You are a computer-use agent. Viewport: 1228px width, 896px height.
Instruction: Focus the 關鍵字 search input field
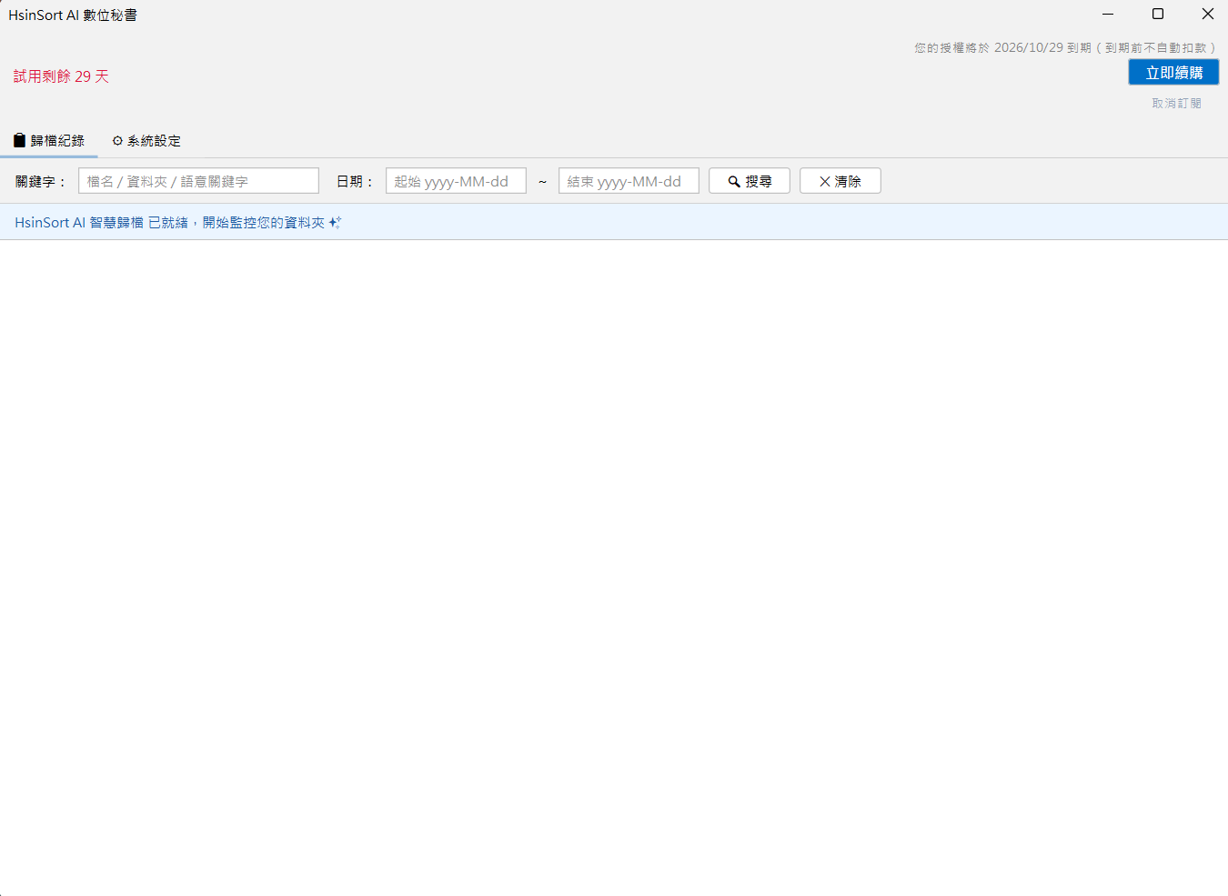pos(198,181)
